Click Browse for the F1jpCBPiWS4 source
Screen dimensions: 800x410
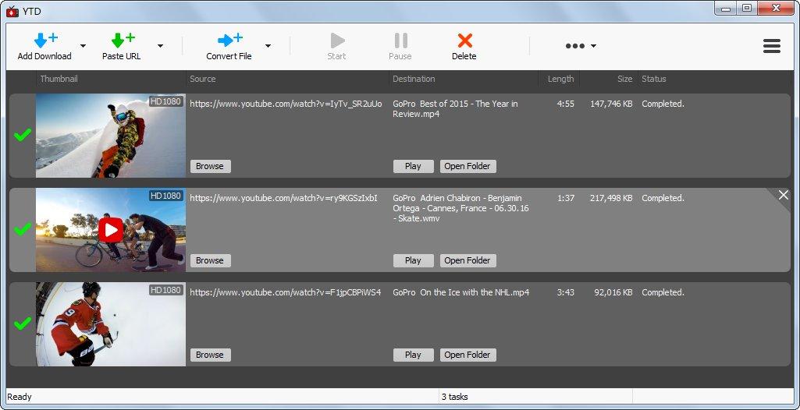(210, 355)
